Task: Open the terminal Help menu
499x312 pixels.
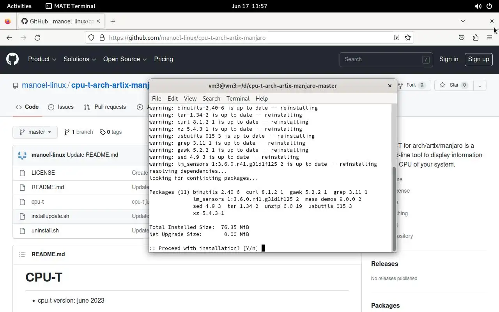Action: pyautogui.click(x=262, y=99)
